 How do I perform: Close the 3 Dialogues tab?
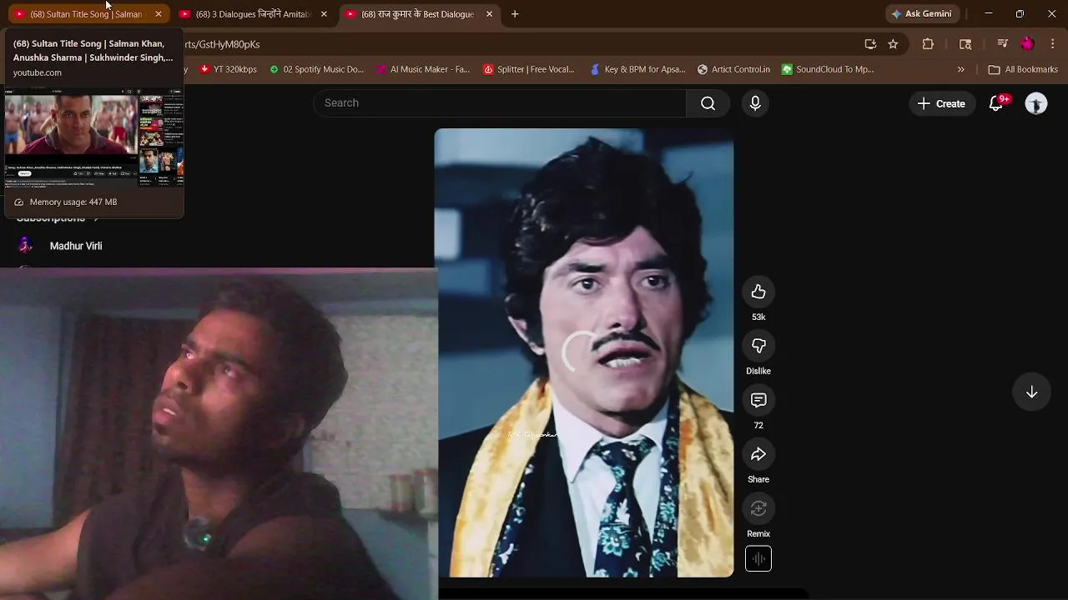[x=324, y=14]
